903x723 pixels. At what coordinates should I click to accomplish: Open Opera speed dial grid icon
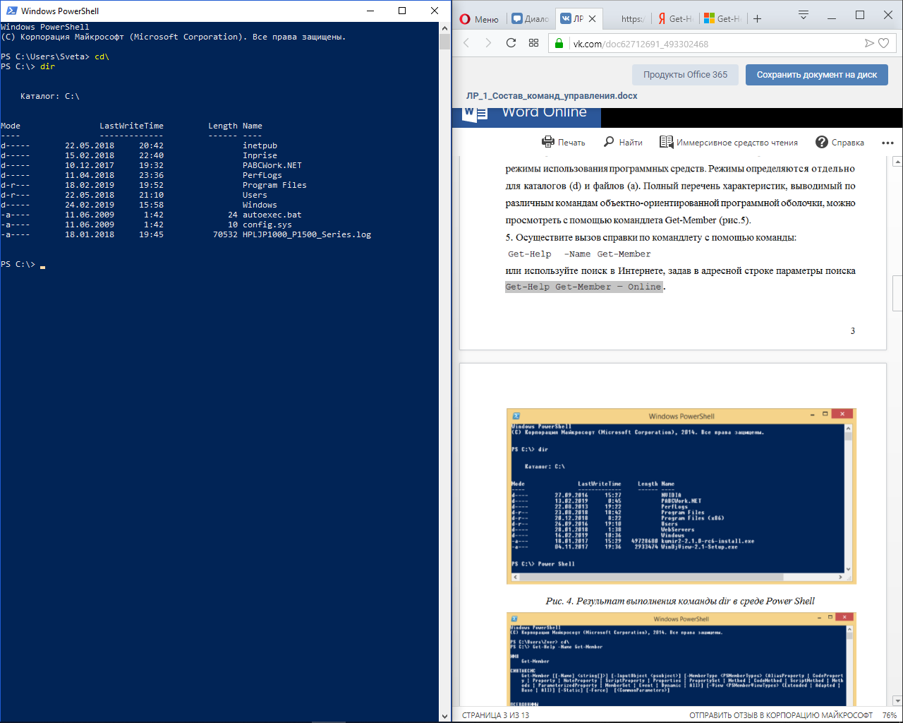pyautogui.click(x=533, y=43)
